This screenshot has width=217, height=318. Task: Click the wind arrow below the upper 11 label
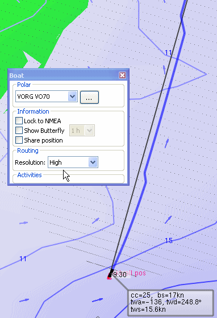164,70
